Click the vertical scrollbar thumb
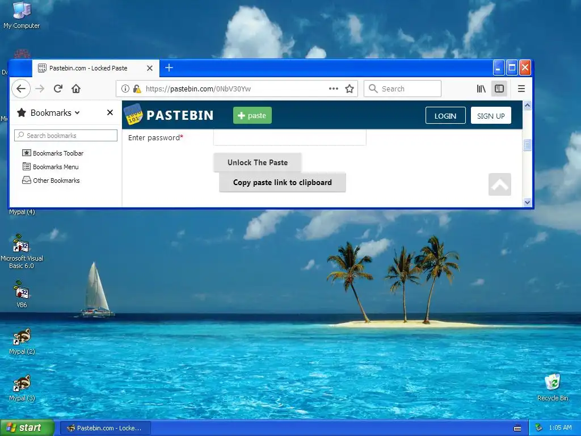The width and height of the screenshot is (581, 436). tap(527, 145)
